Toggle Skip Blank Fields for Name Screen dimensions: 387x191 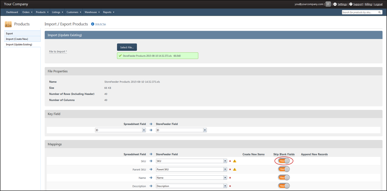tap(284, 177)
